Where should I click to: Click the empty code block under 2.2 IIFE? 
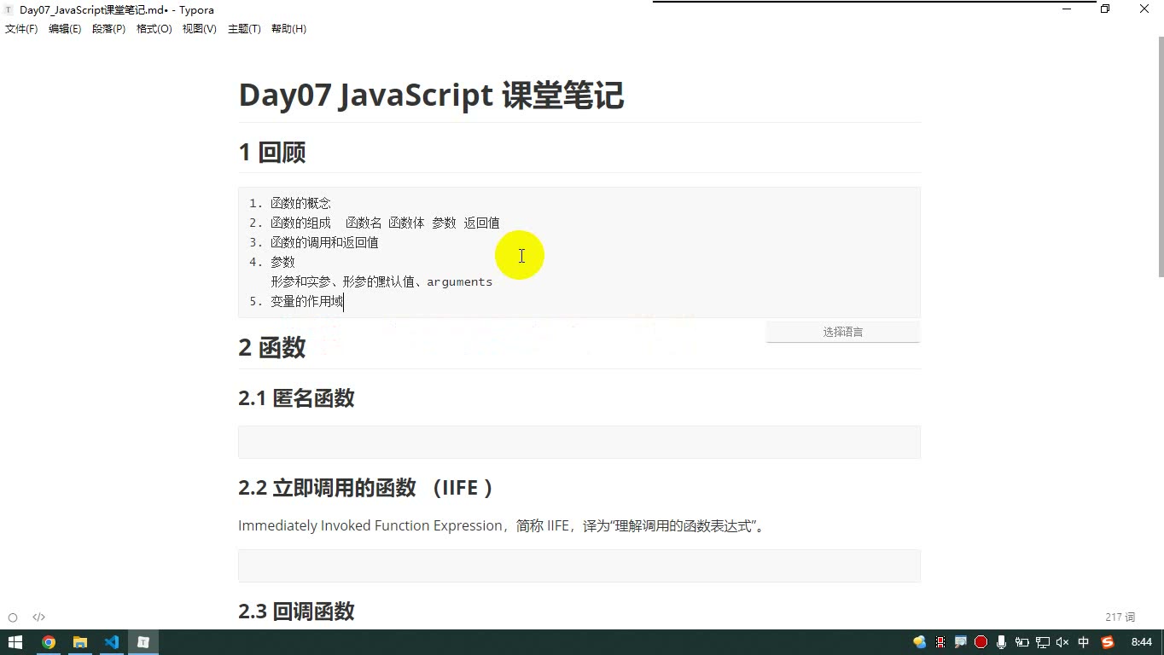point(579,566)
